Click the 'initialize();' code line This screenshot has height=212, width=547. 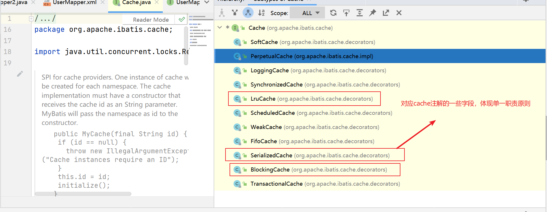(x=84, y=185)
